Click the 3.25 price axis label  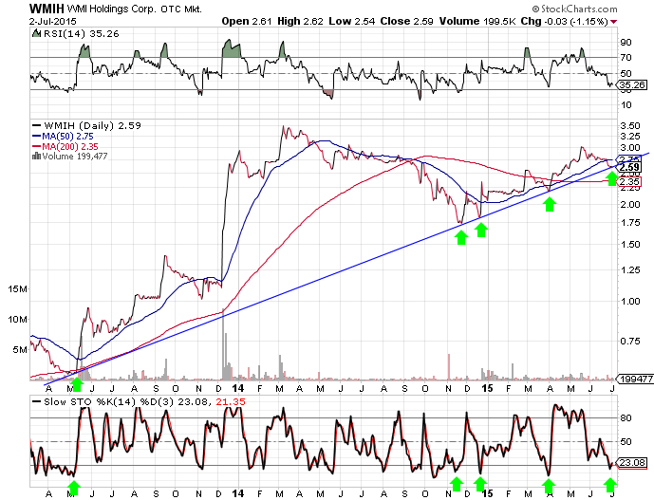(x=630, y=137)
